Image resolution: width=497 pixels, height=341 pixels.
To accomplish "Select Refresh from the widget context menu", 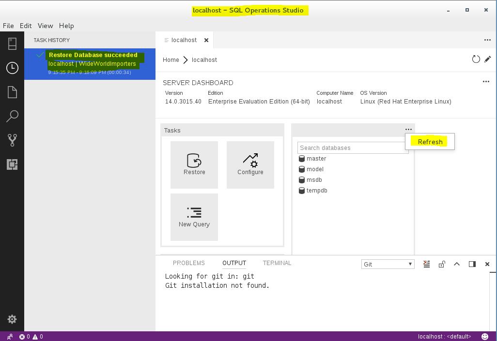I will point(430,142).
